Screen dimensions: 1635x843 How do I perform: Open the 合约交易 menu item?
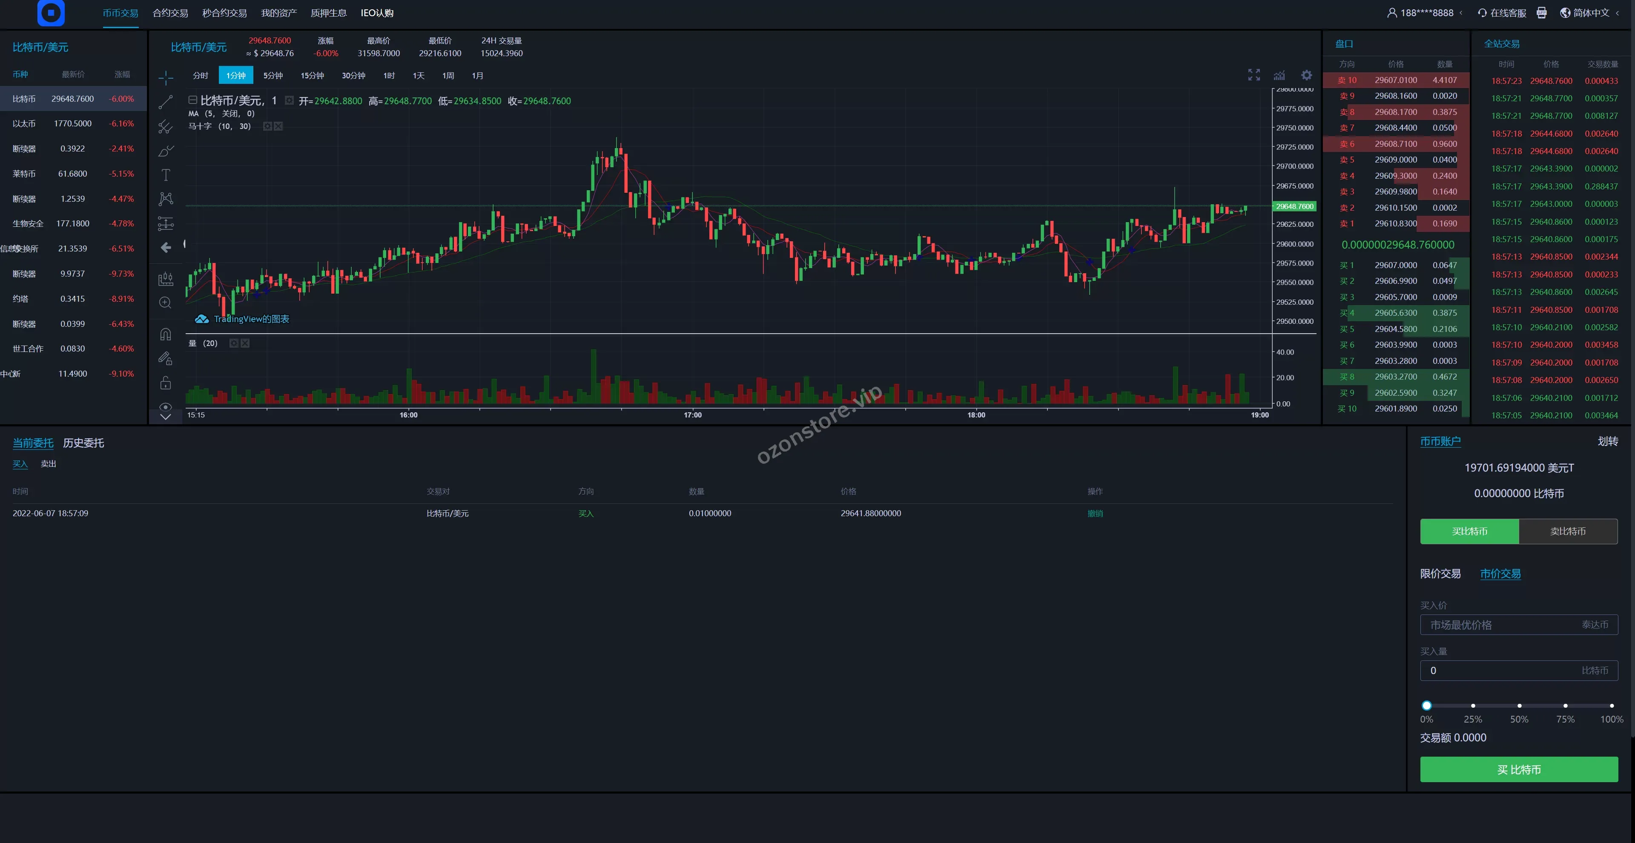coord(170,13)
